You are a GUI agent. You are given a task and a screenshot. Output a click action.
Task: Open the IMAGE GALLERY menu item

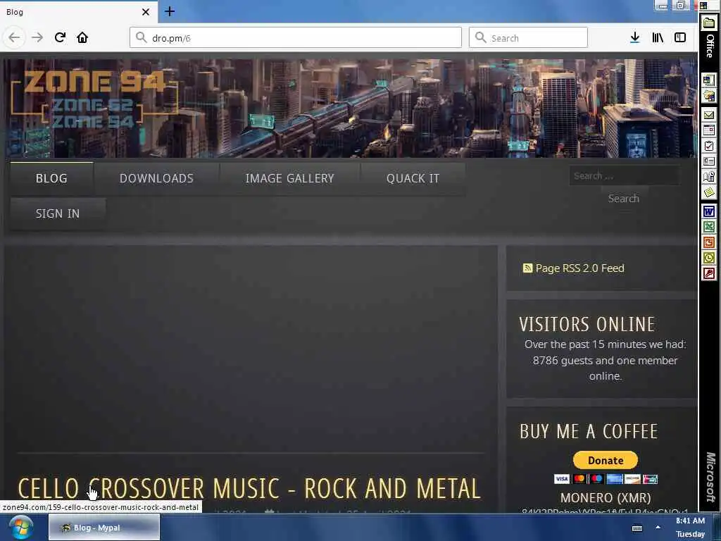(x=289, y=178)
